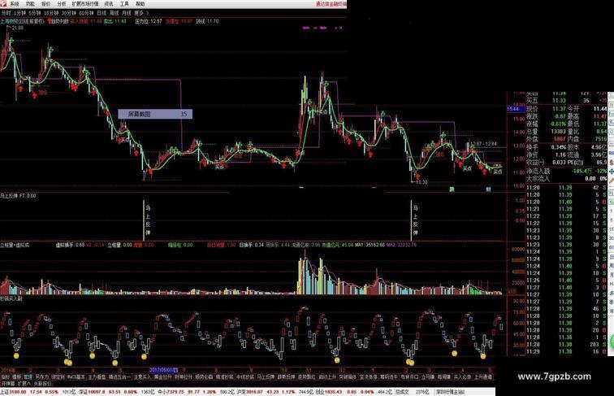Click the red app logo icon

click(x=3, y=3)
